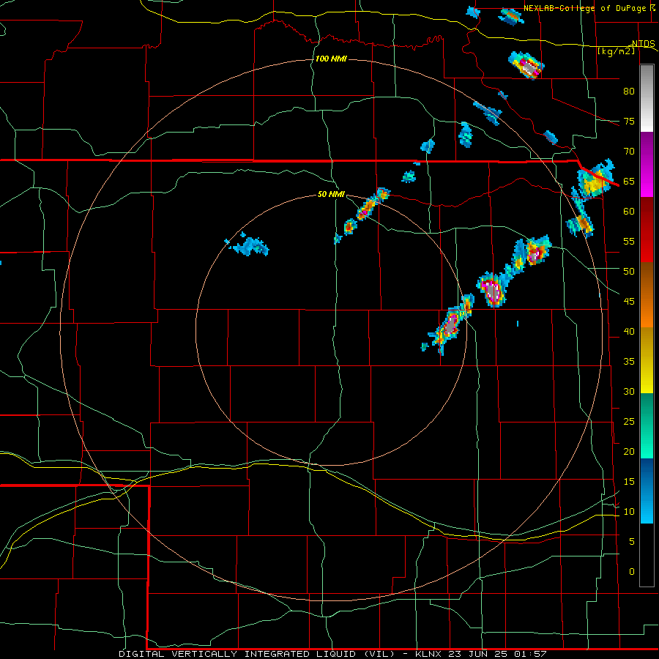Click the [kg/m2] units label
Image resolution: width=659 pixels, height=659 pixels.
(x=616, y=51)
